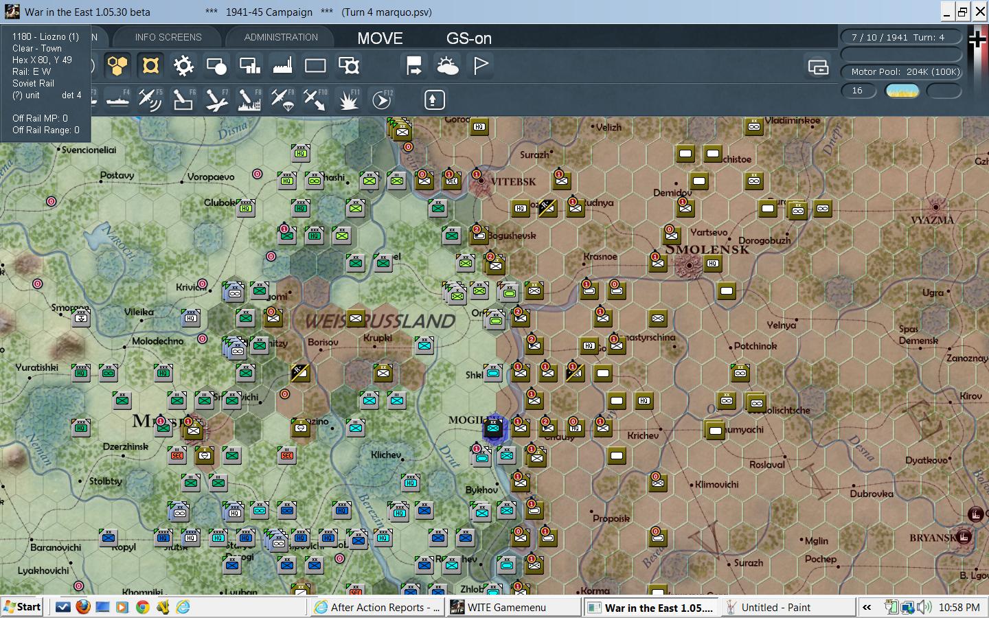Click the date and Turn 4 display
The image size is (989, 618).
click(x=900, y=37)
